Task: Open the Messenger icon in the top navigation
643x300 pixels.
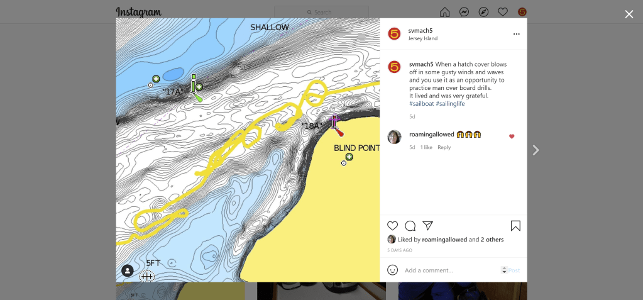Action: tap(464, 12)
